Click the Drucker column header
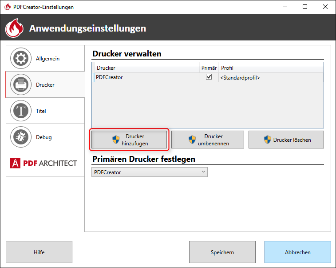336x268 pixels. (x=146, y=68)
